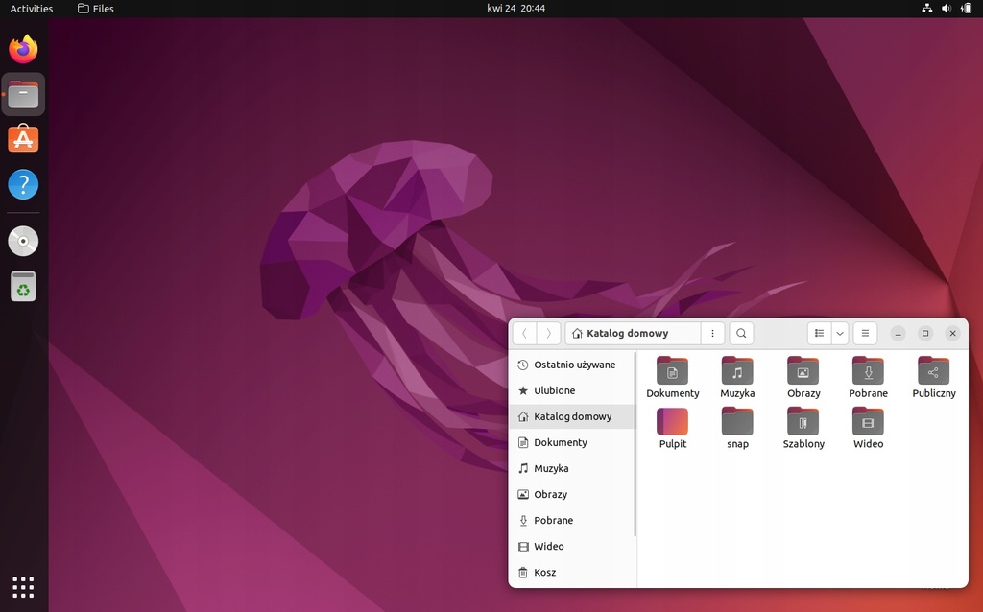The image size is (983, 612).
Task: Open the hamburger main menu
Action: [865, 333]
